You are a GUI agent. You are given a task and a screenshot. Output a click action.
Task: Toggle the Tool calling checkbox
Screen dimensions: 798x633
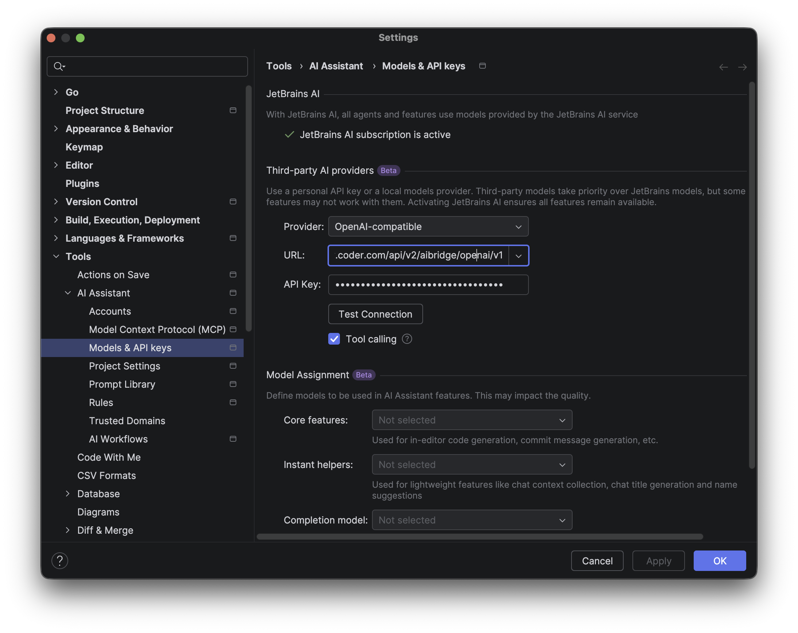[x=334, y=339]
